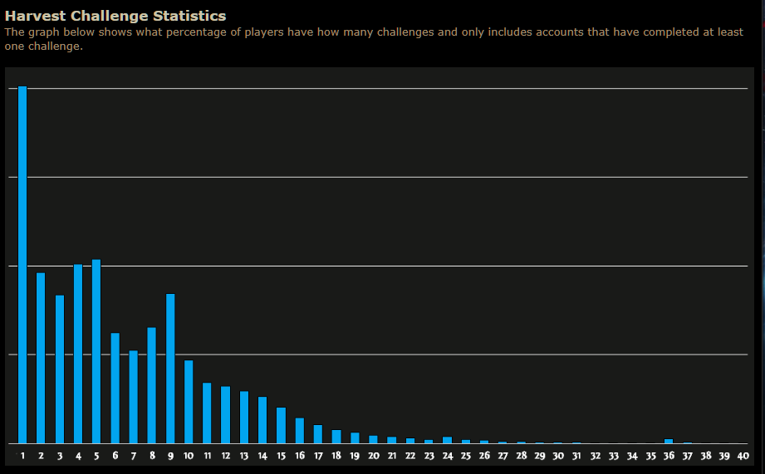This screenshot has height=474, width=765.
Task: Click x-axis label 28
Action: pos(521,456)
